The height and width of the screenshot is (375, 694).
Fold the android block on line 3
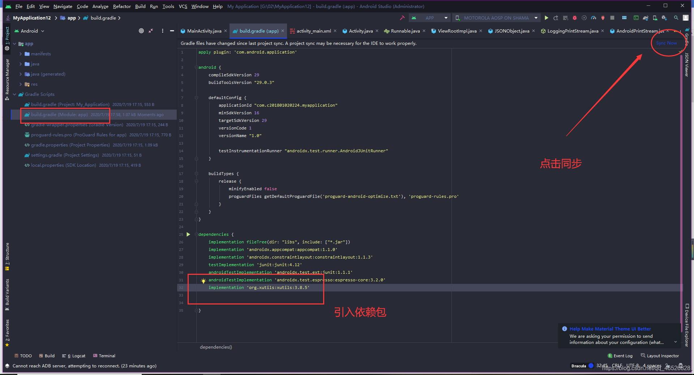tap(196, 67)
